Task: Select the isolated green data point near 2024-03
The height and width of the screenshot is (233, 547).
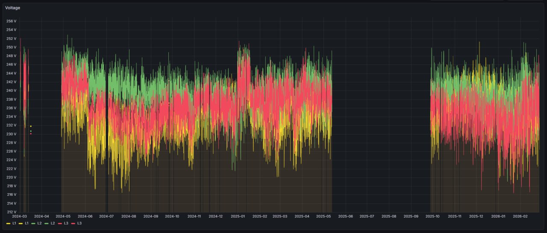Action: pos(31,131)
